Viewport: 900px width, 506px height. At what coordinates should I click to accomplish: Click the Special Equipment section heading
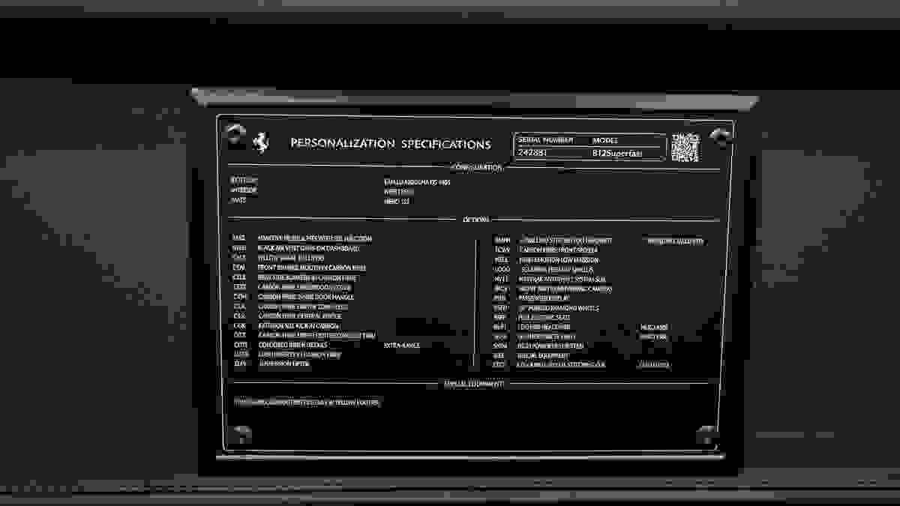[x=473, y=383]
